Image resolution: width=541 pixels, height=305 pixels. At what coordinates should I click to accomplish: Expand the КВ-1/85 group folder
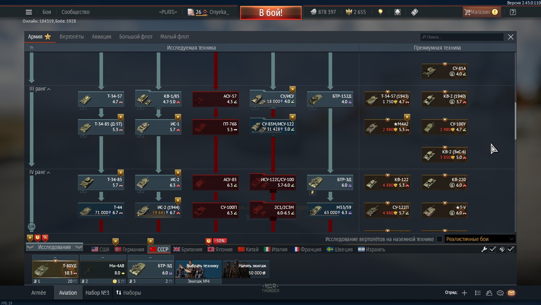(158, 108)
